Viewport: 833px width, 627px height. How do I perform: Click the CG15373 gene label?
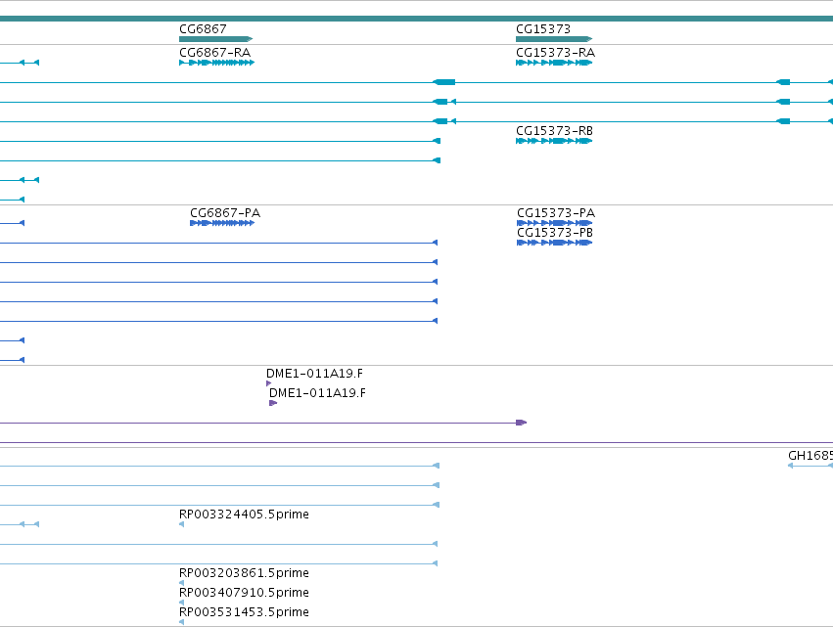[x=543, y=28]
